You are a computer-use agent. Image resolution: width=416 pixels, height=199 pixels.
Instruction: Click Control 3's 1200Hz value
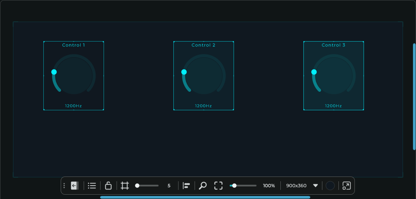pyautogui.click(x=334, y=106)
